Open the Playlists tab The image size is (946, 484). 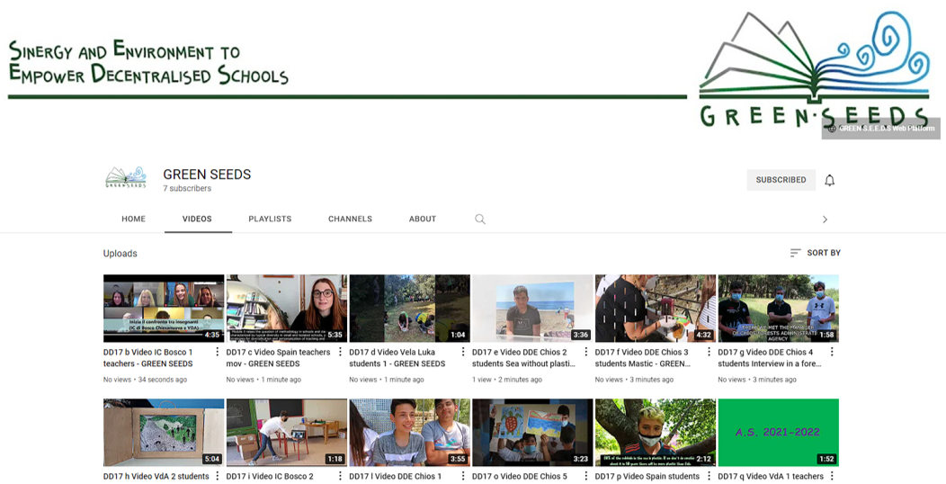(x=270, y=220)
